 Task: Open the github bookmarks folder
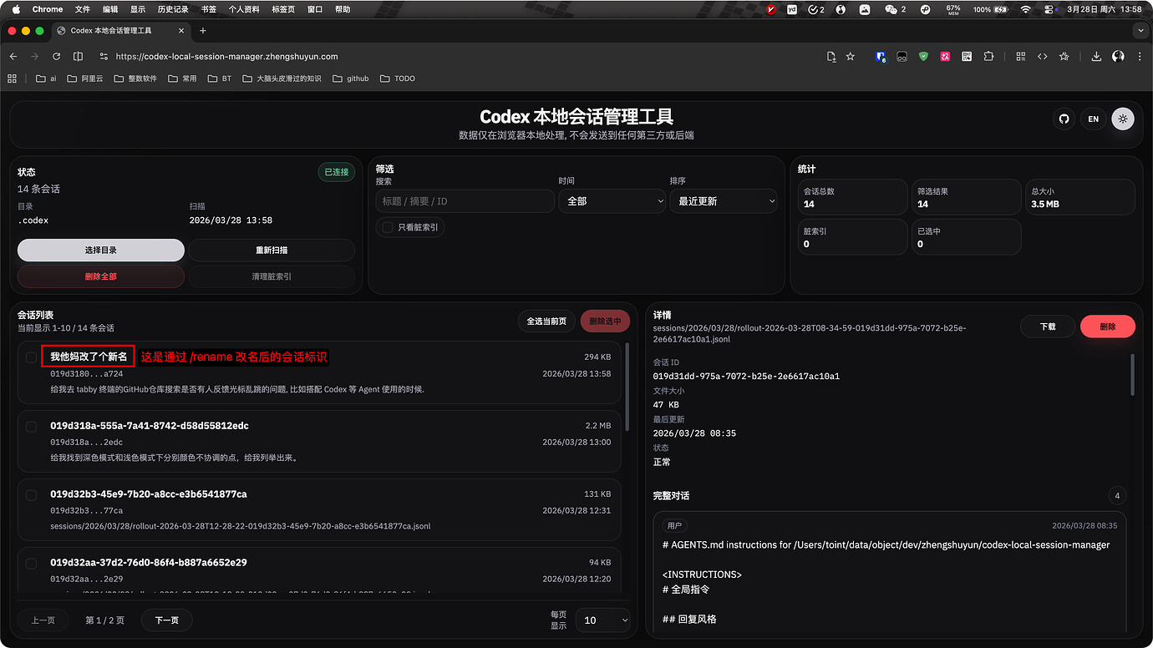350,78
